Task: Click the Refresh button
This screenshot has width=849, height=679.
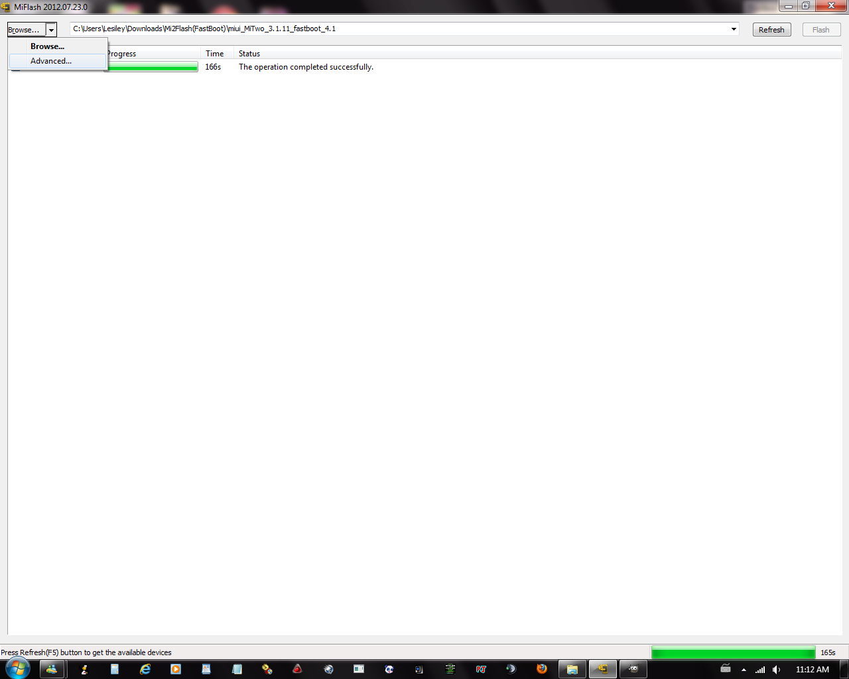Action: (771, 30)
